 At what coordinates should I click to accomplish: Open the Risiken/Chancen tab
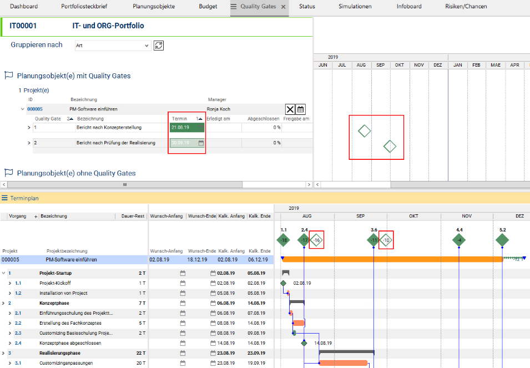click(466, 7)
